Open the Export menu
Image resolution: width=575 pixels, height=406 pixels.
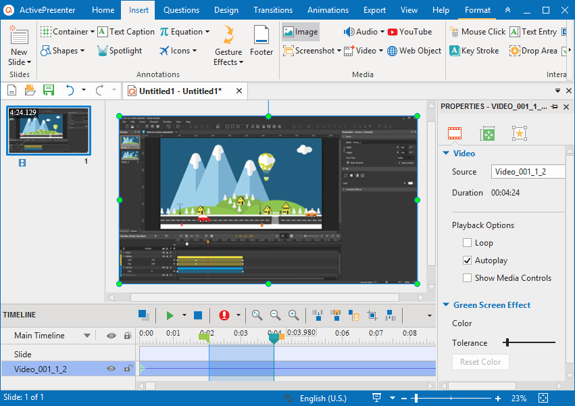374,9
